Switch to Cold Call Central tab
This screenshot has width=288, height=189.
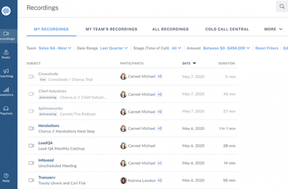[227, 29]
